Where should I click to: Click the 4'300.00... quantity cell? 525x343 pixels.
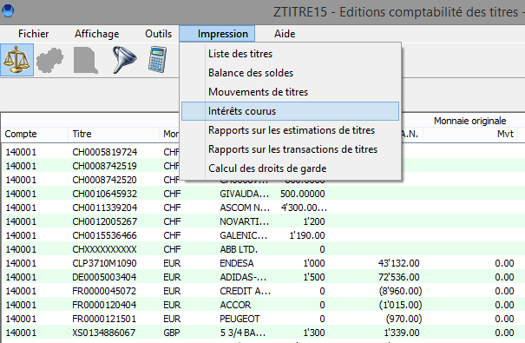click(304, 208)
